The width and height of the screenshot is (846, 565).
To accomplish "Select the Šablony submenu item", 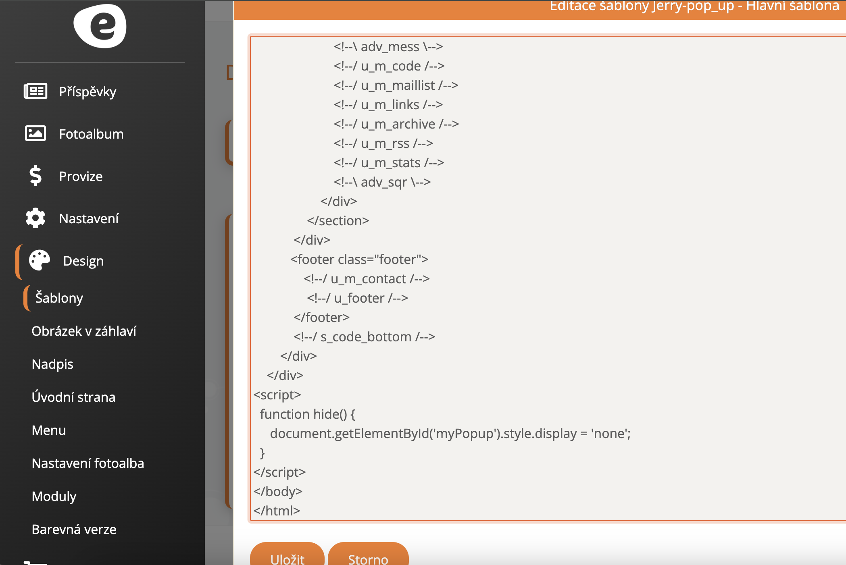I will [x=59, y=298].
